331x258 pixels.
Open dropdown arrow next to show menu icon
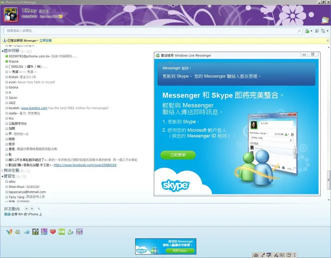tap(327, 31)
